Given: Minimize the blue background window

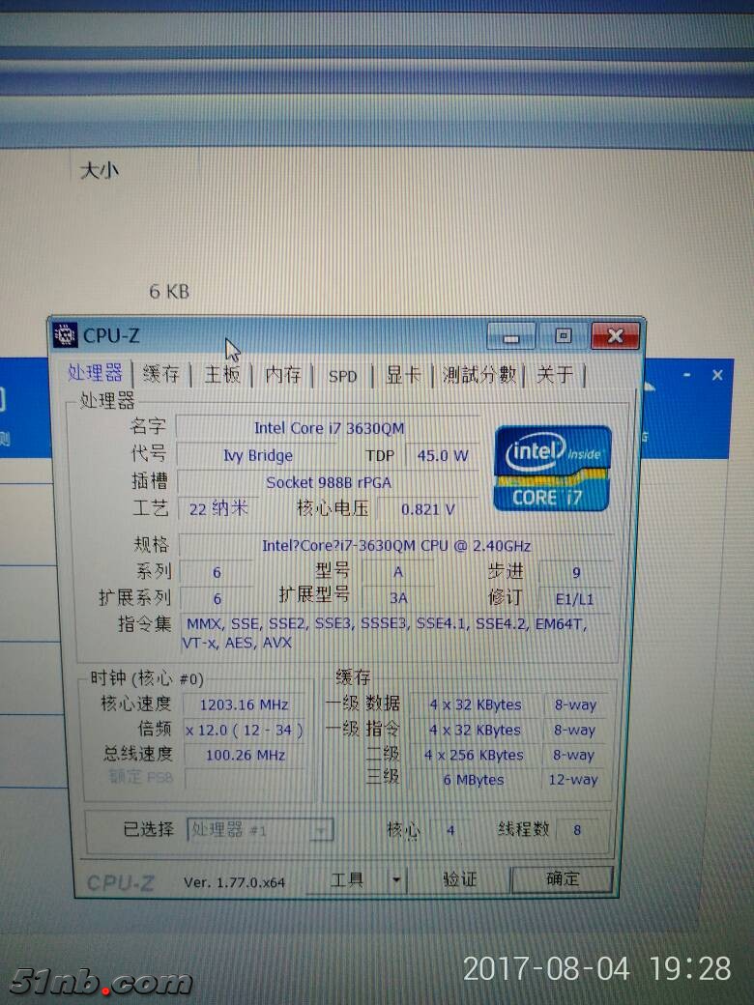Looking at the screenshot, I should pos(686,374).
